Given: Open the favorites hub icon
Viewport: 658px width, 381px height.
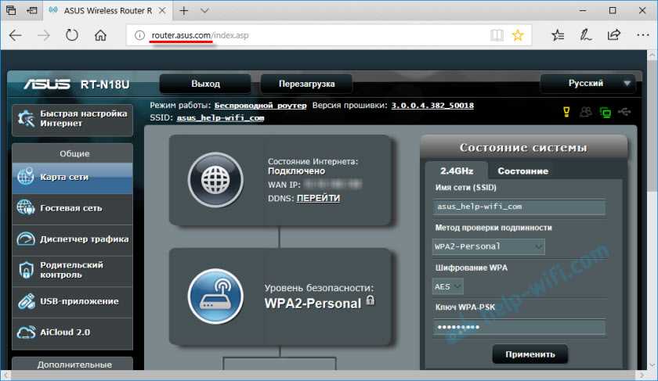Looking at the screenshot, I should (558, 35).
